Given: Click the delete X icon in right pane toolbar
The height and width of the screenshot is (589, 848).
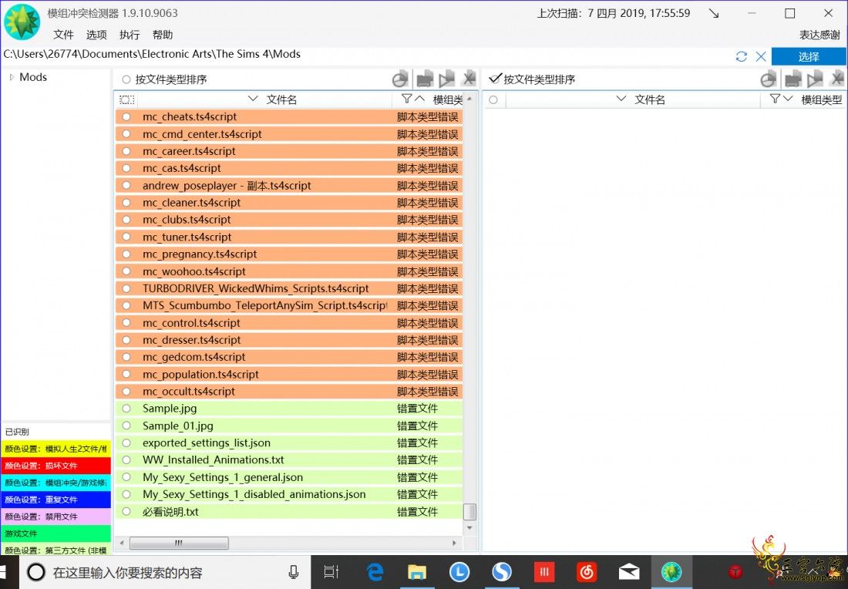Looking at the screenshot, I should pyautogui.click(x=837, y=79).
